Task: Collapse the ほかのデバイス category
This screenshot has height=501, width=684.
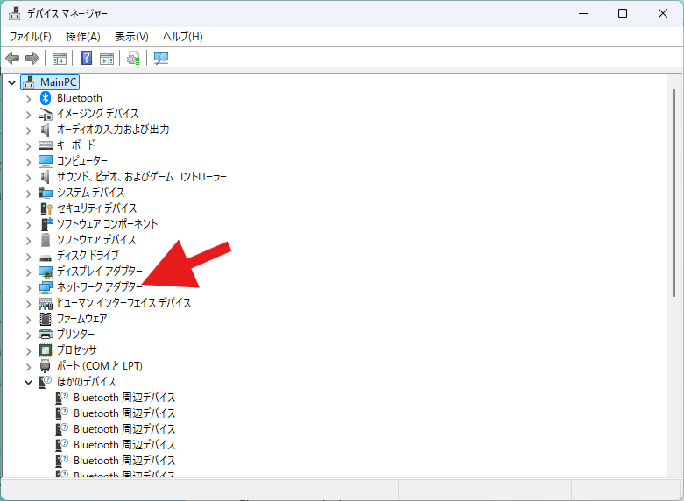Action: [28, 382]
